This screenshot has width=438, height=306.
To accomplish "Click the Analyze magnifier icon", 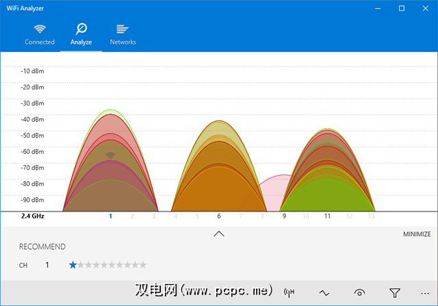I will tap(81, 29).
